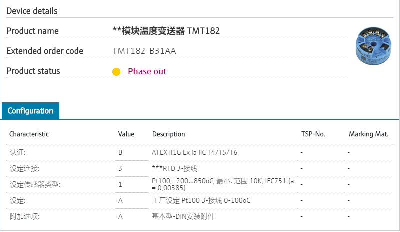Click the Device details heading
This screenshot has height=232, width=400.
coord(32,11)
